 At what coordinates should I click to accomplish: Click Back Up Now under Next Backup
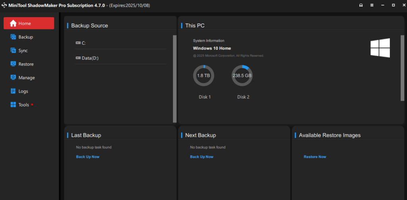pos(202,157)
